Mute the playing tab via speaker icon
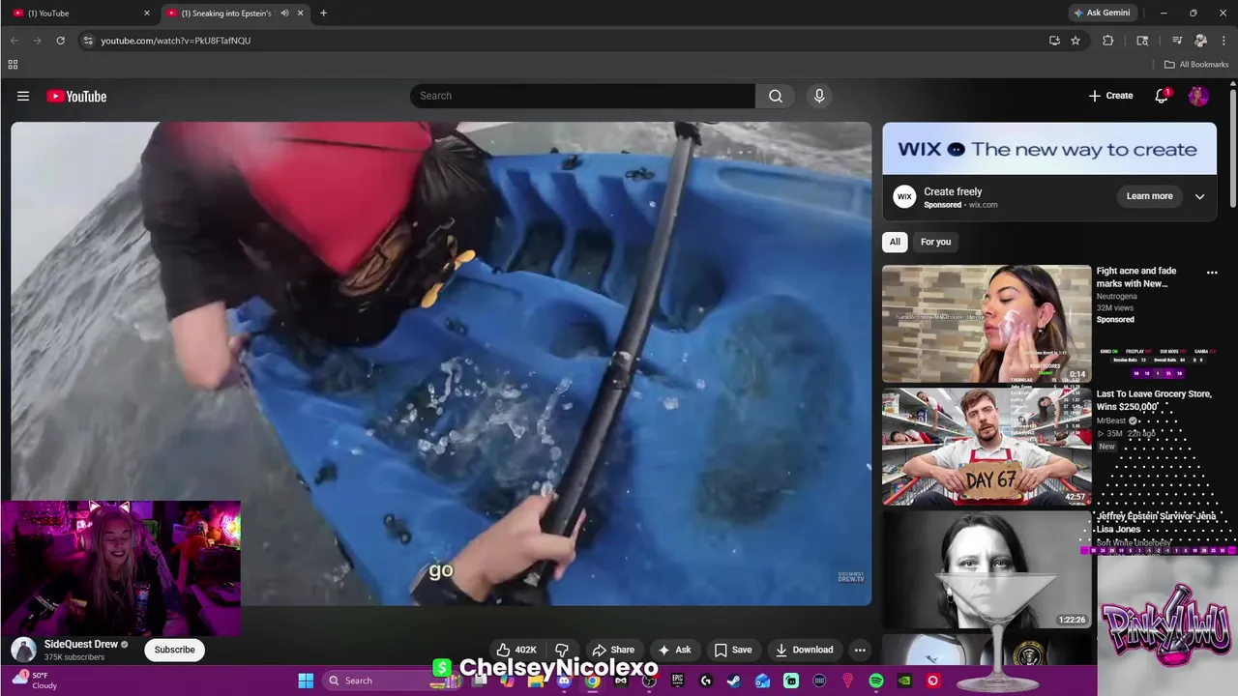This screenshot has height=696, width=1238. tap(284, 13)
